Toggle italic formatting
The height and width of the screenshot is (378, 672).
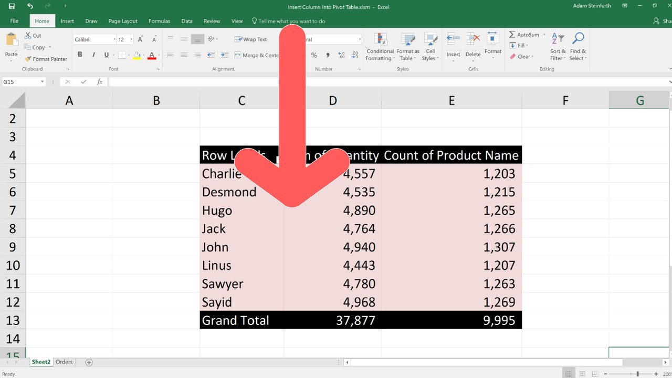tap(93, 55)
